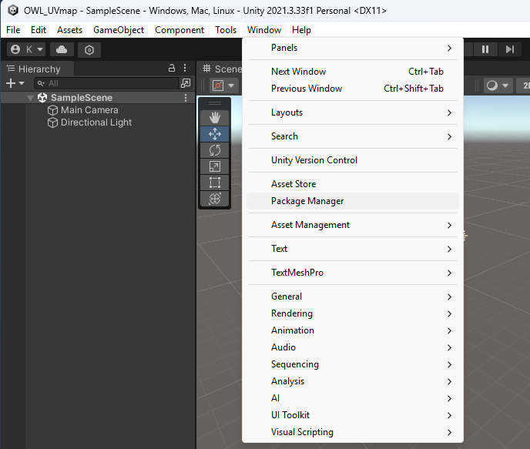
Task: Open the account K dropdown arrow
Action: tap(40, 49)
